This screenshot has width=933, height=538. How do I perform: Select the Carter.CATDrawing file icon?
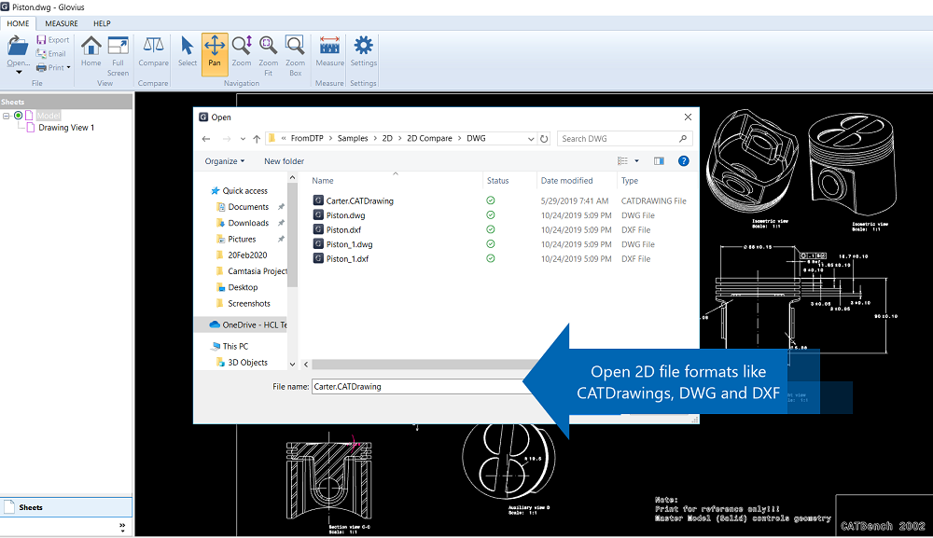(318, 200)
